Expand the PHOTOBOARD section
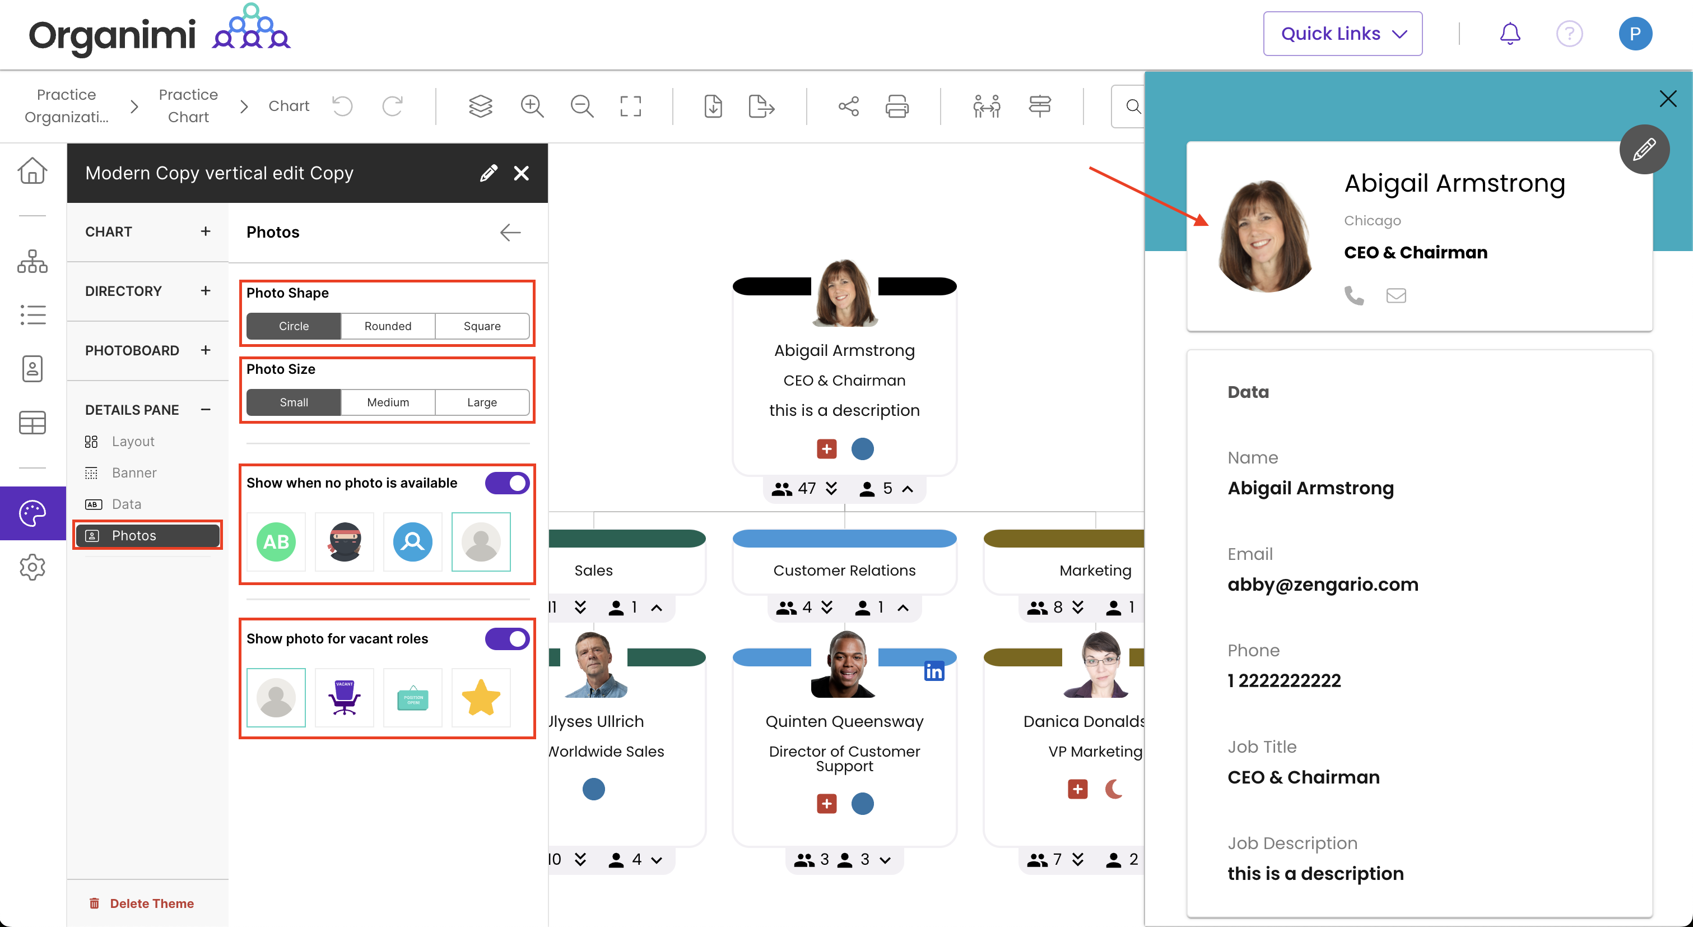The image size is (1693, 927). 205,350
